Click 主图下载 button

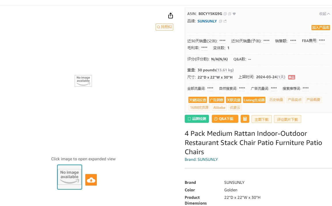[x=261, y=119]
